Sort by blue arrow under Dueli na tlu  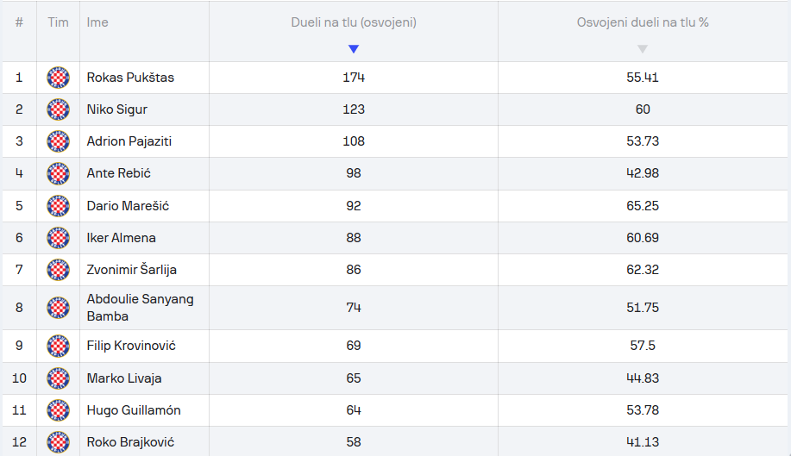point(354,49)
